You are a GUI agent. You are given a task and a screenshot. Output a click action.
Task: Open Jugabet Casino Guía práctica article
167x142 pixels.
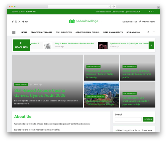point(136,101)
